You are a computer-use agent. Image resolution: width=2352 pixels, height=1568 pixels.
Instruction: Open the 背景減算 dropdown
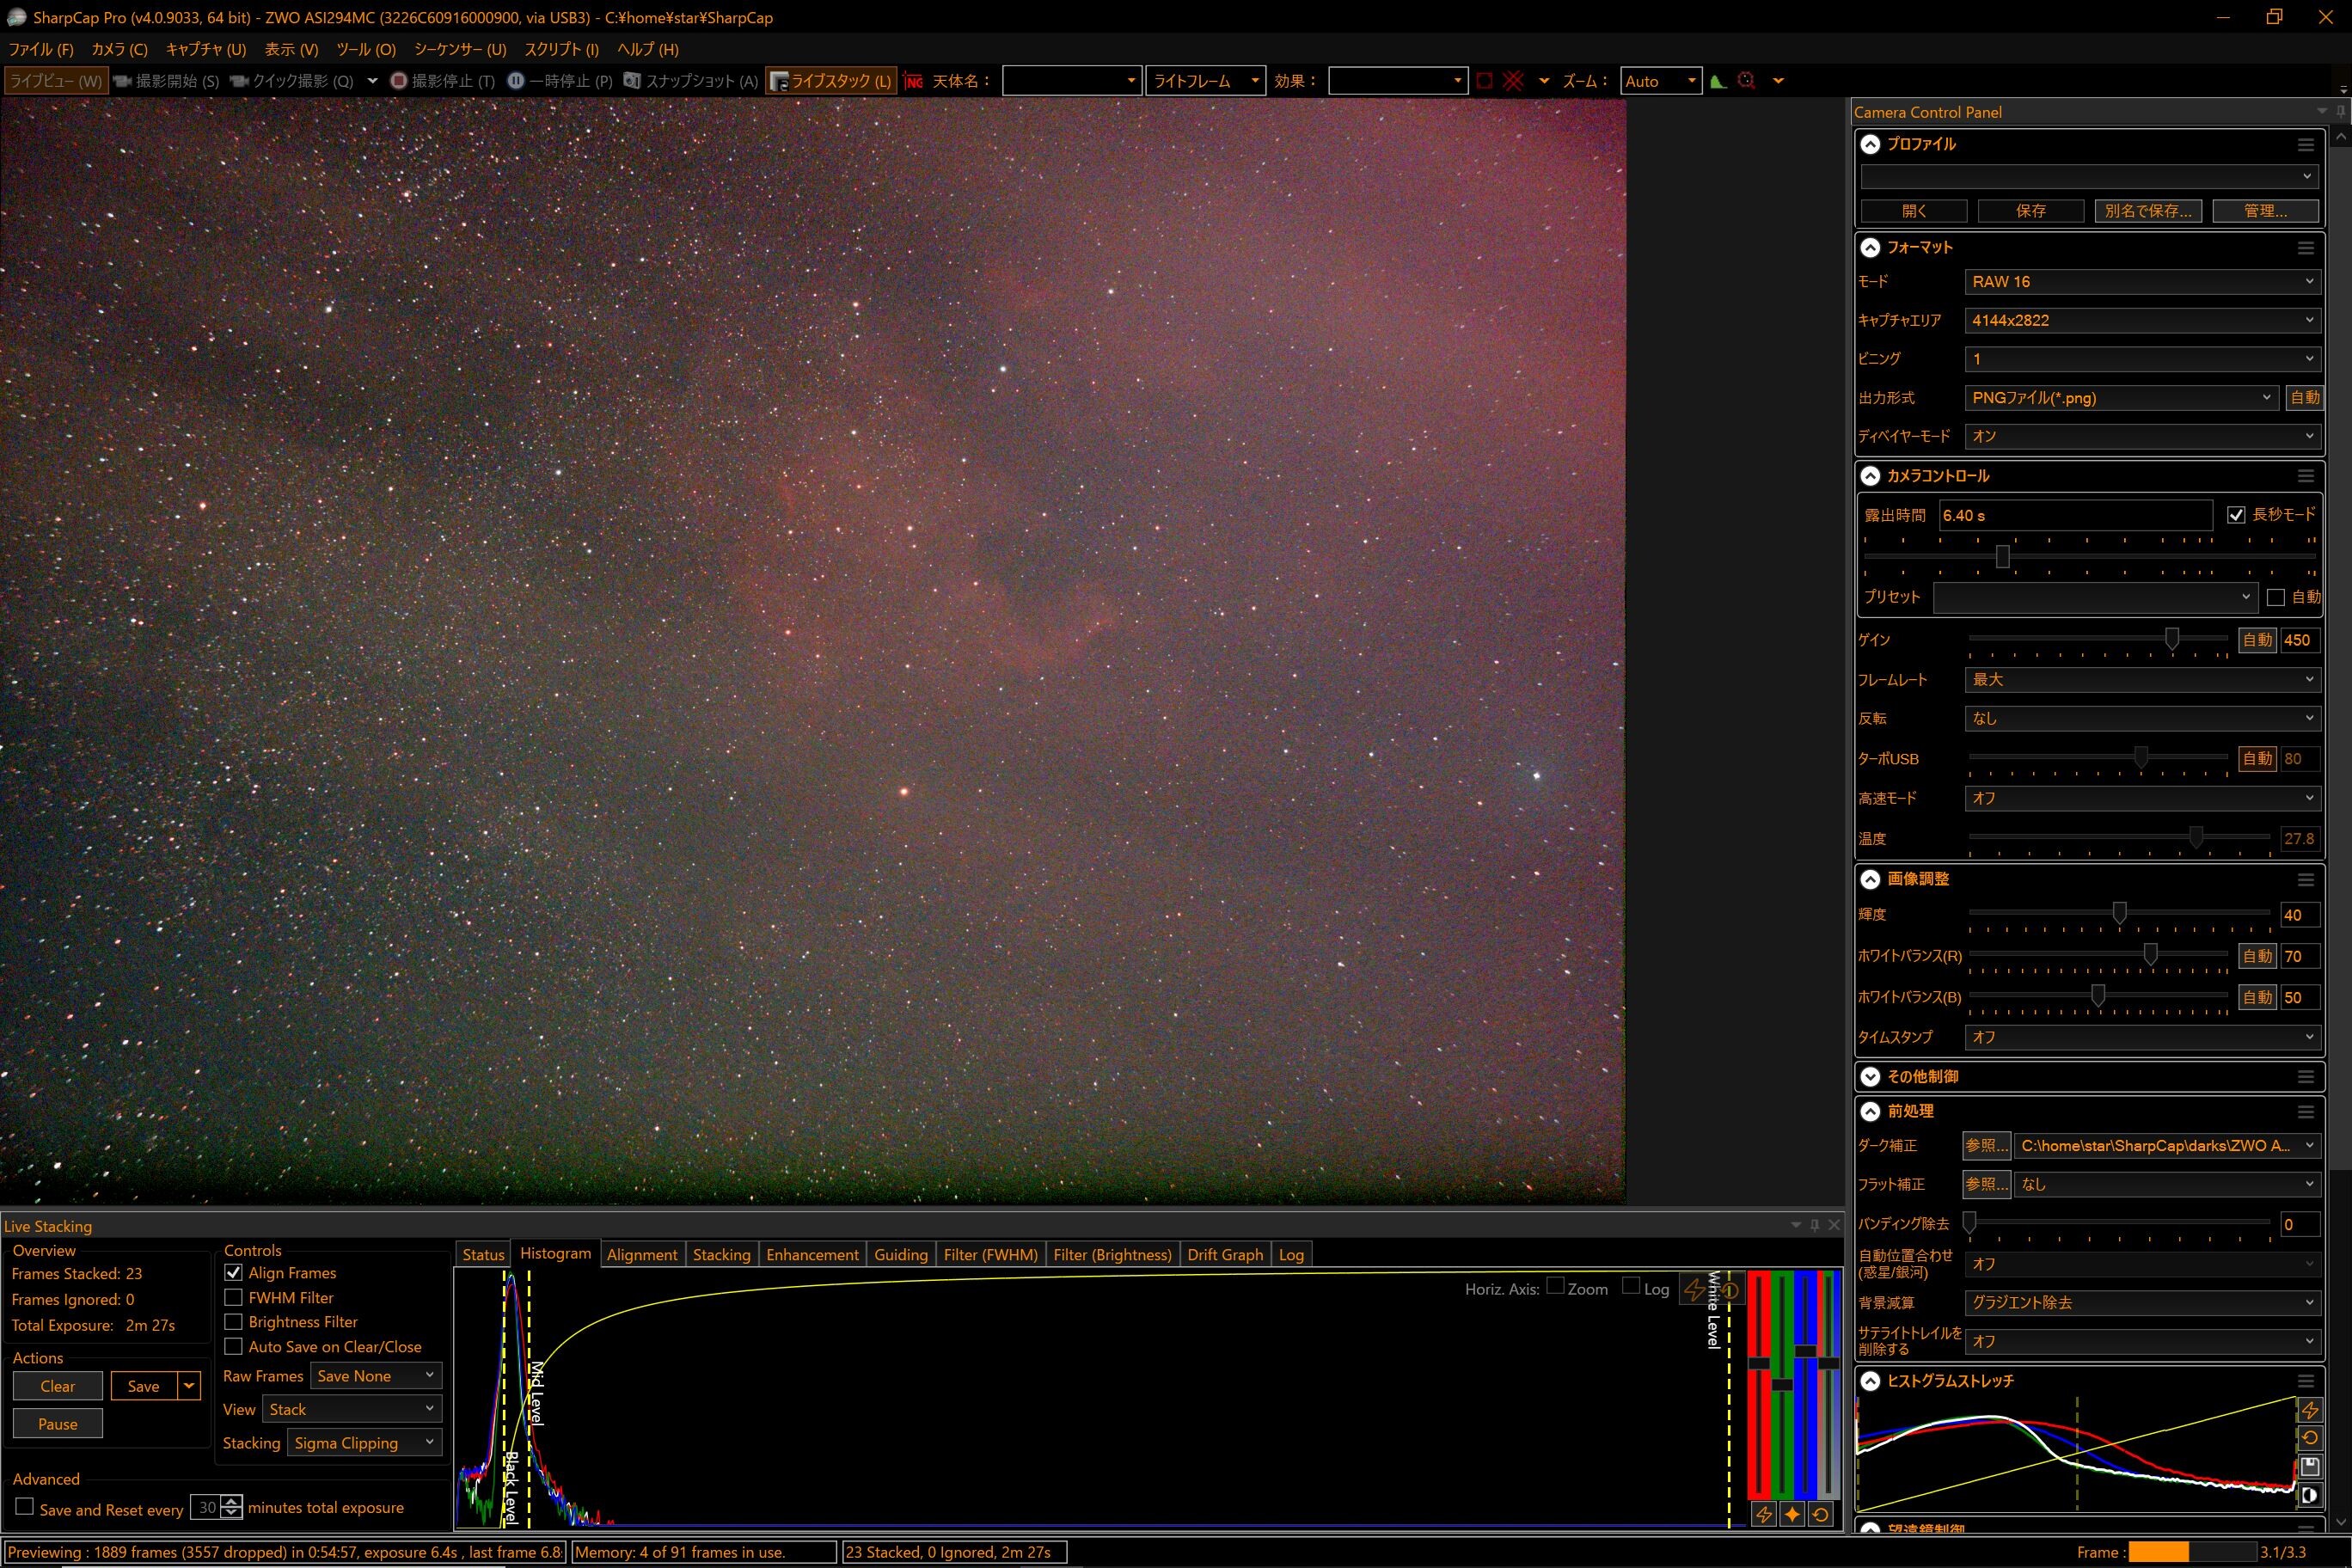2141,1302
